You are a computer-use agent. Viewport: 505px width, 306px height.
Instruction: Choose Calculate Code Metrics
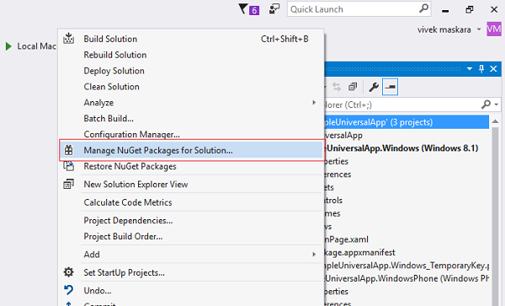191,202
